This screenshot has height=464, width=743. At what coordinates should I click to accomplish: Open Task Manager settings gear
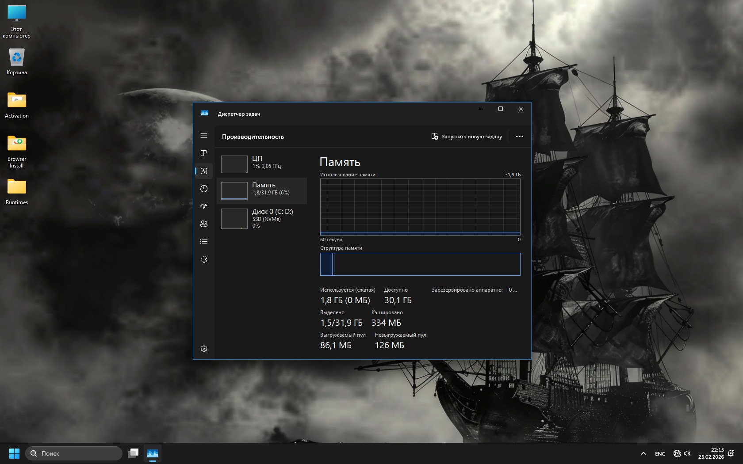pyautogui.click(x=204, y=349)
